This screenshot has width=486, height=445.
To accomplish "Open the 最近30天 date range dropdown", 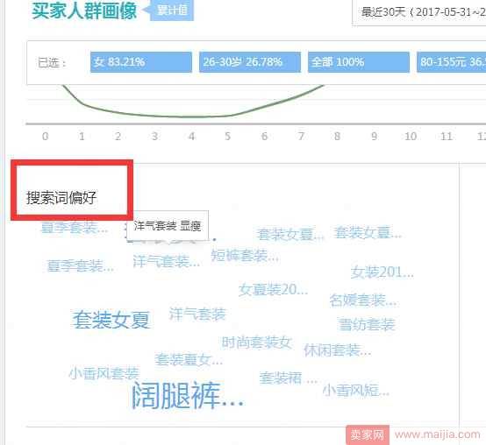I will [x=419, y=12].
